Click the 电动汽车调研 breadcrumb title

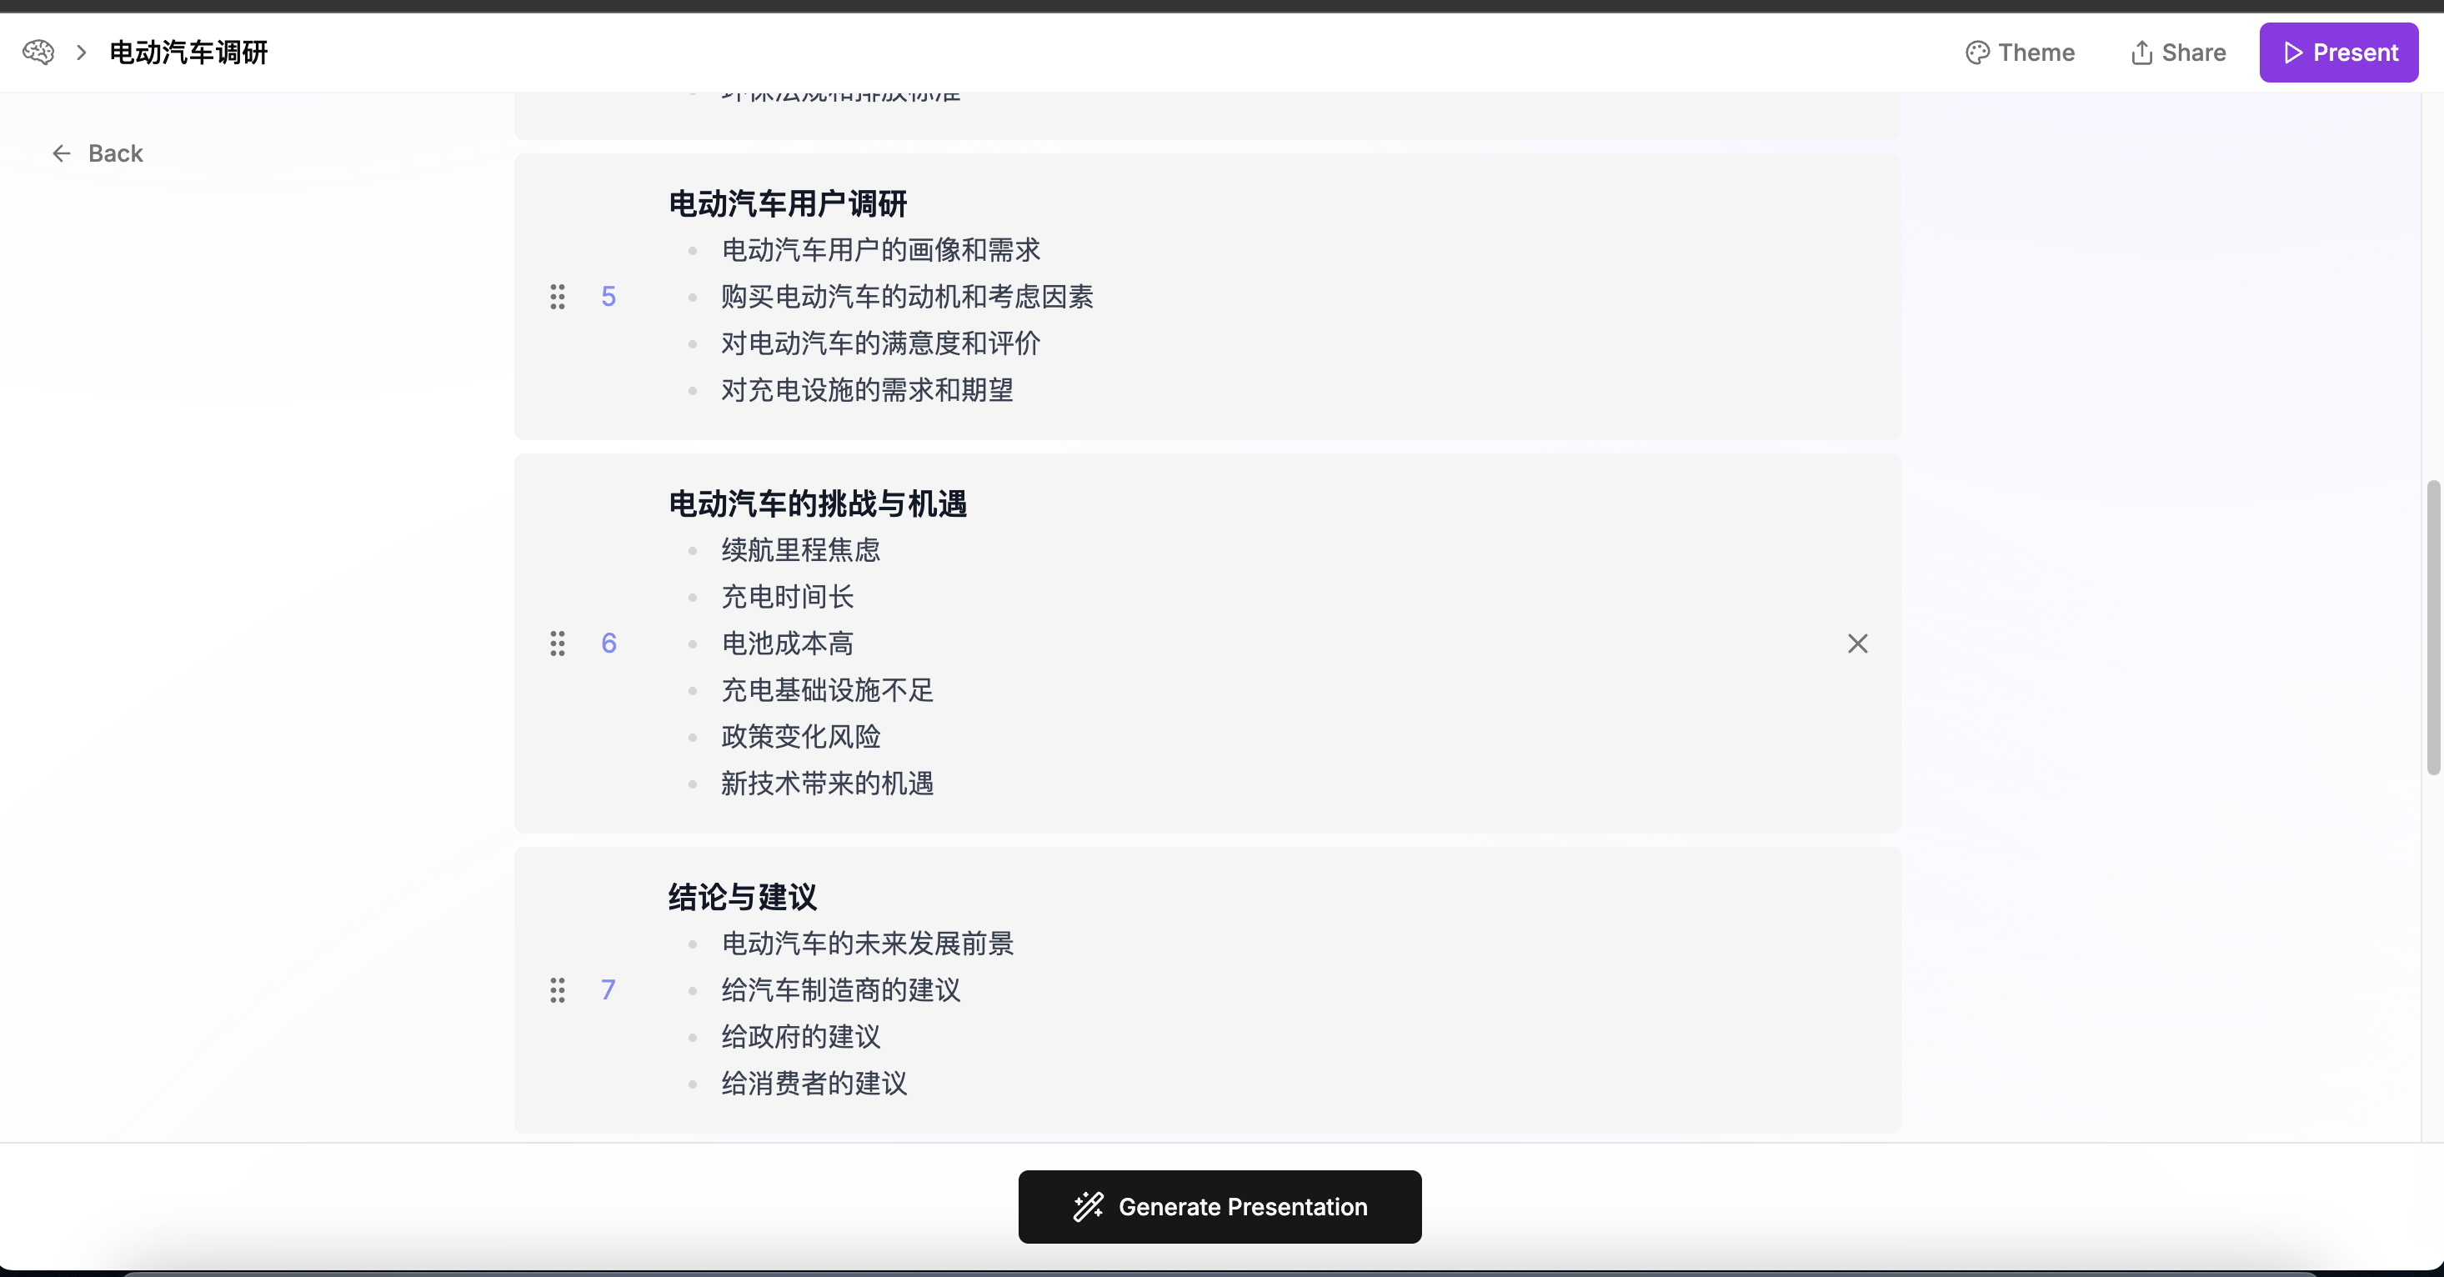pos(189,53)
